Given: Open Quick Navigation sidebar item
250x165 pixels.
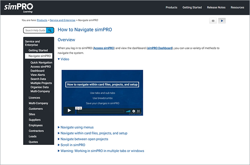Looking at the screenshot, I should [41, 63].
